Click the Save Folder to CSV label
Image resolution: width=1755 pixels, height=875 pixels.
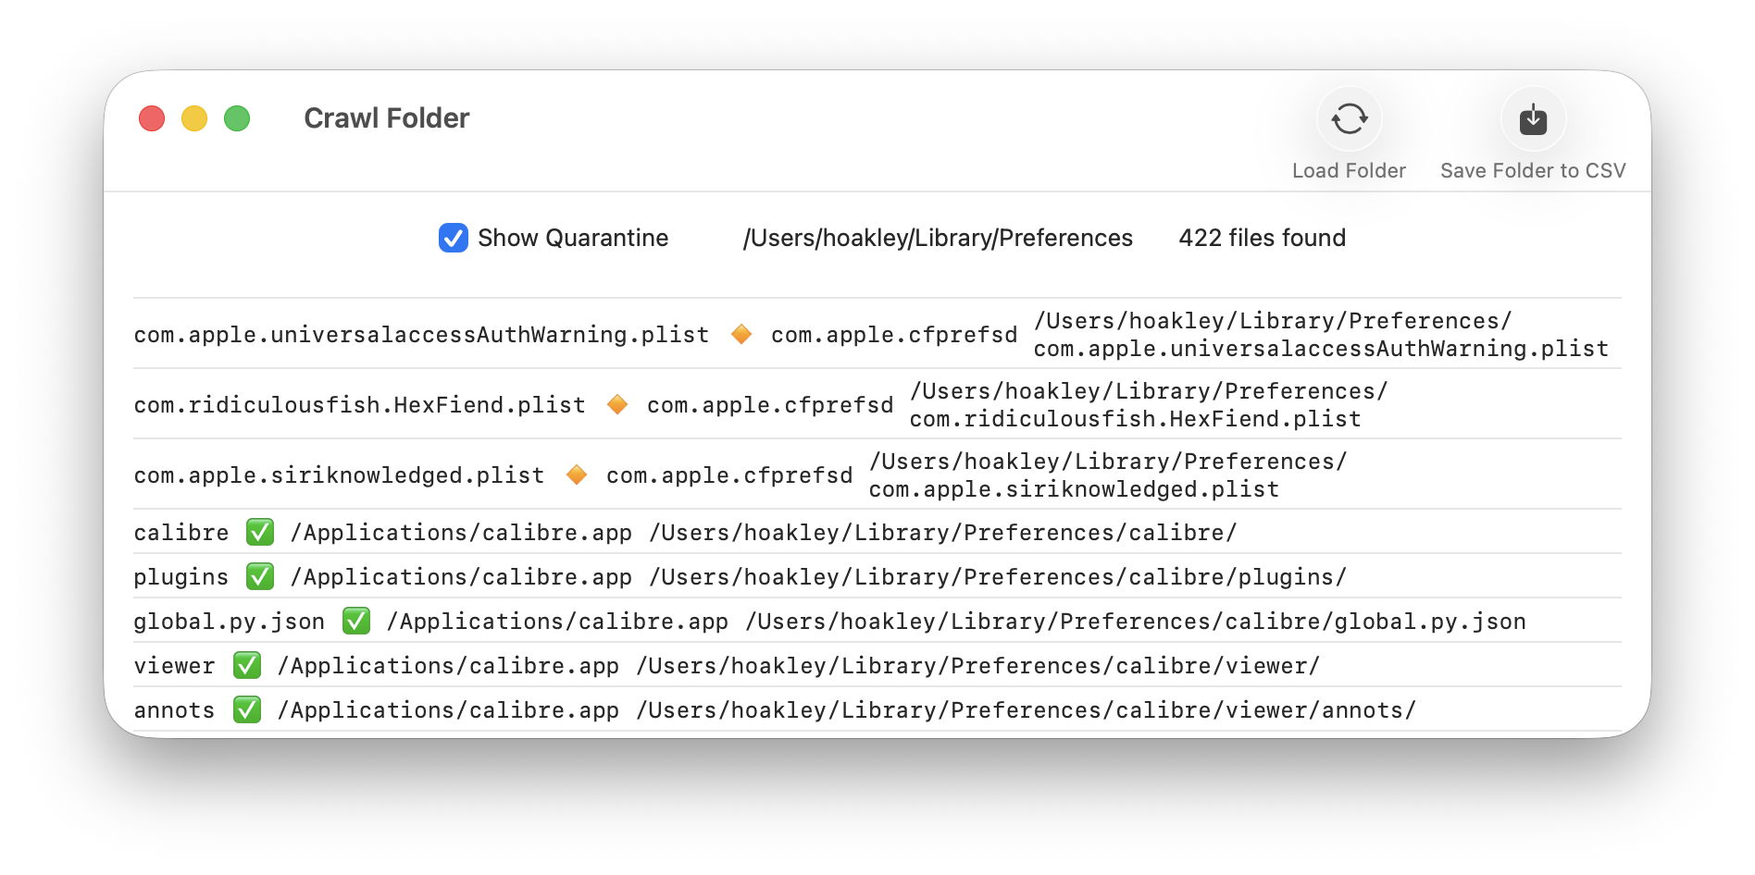1533,171
